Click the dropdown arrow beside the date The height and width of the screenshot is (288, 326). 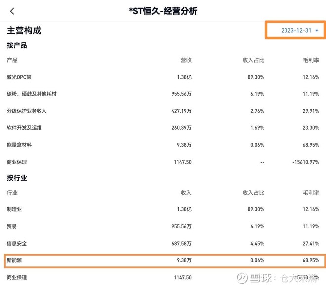coord(317,31)
